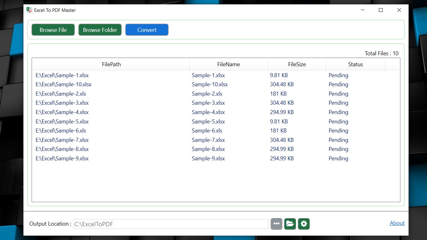The image size is (427, 240).
Task: Click the Pending status of Sample-3.xlsx
Action: click(x=338, y=103)
